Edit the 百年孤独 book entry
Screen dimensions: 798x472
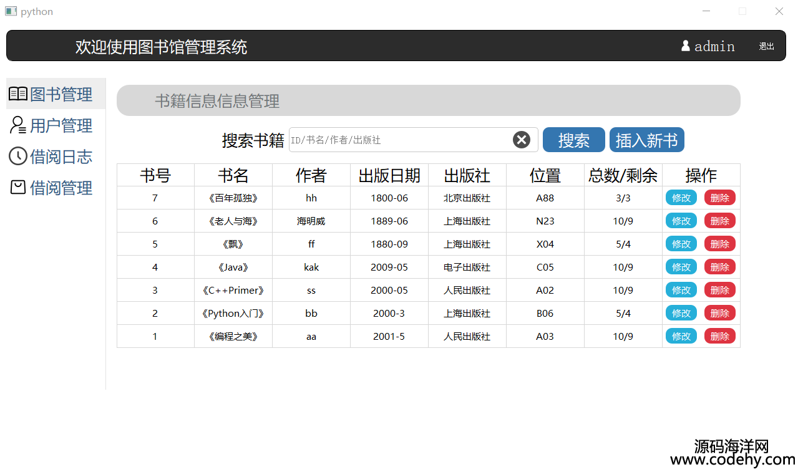click(x=681, y=198)
